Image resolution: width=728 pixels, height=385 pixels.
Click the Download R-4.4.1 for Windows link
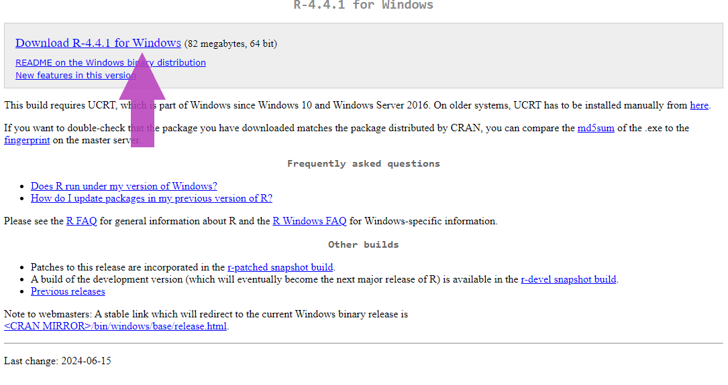tap(98, 43)
